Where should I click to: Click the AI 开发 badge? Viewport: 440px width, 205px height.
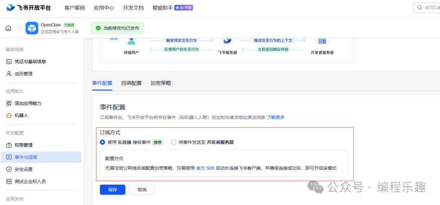coord(183,8)
